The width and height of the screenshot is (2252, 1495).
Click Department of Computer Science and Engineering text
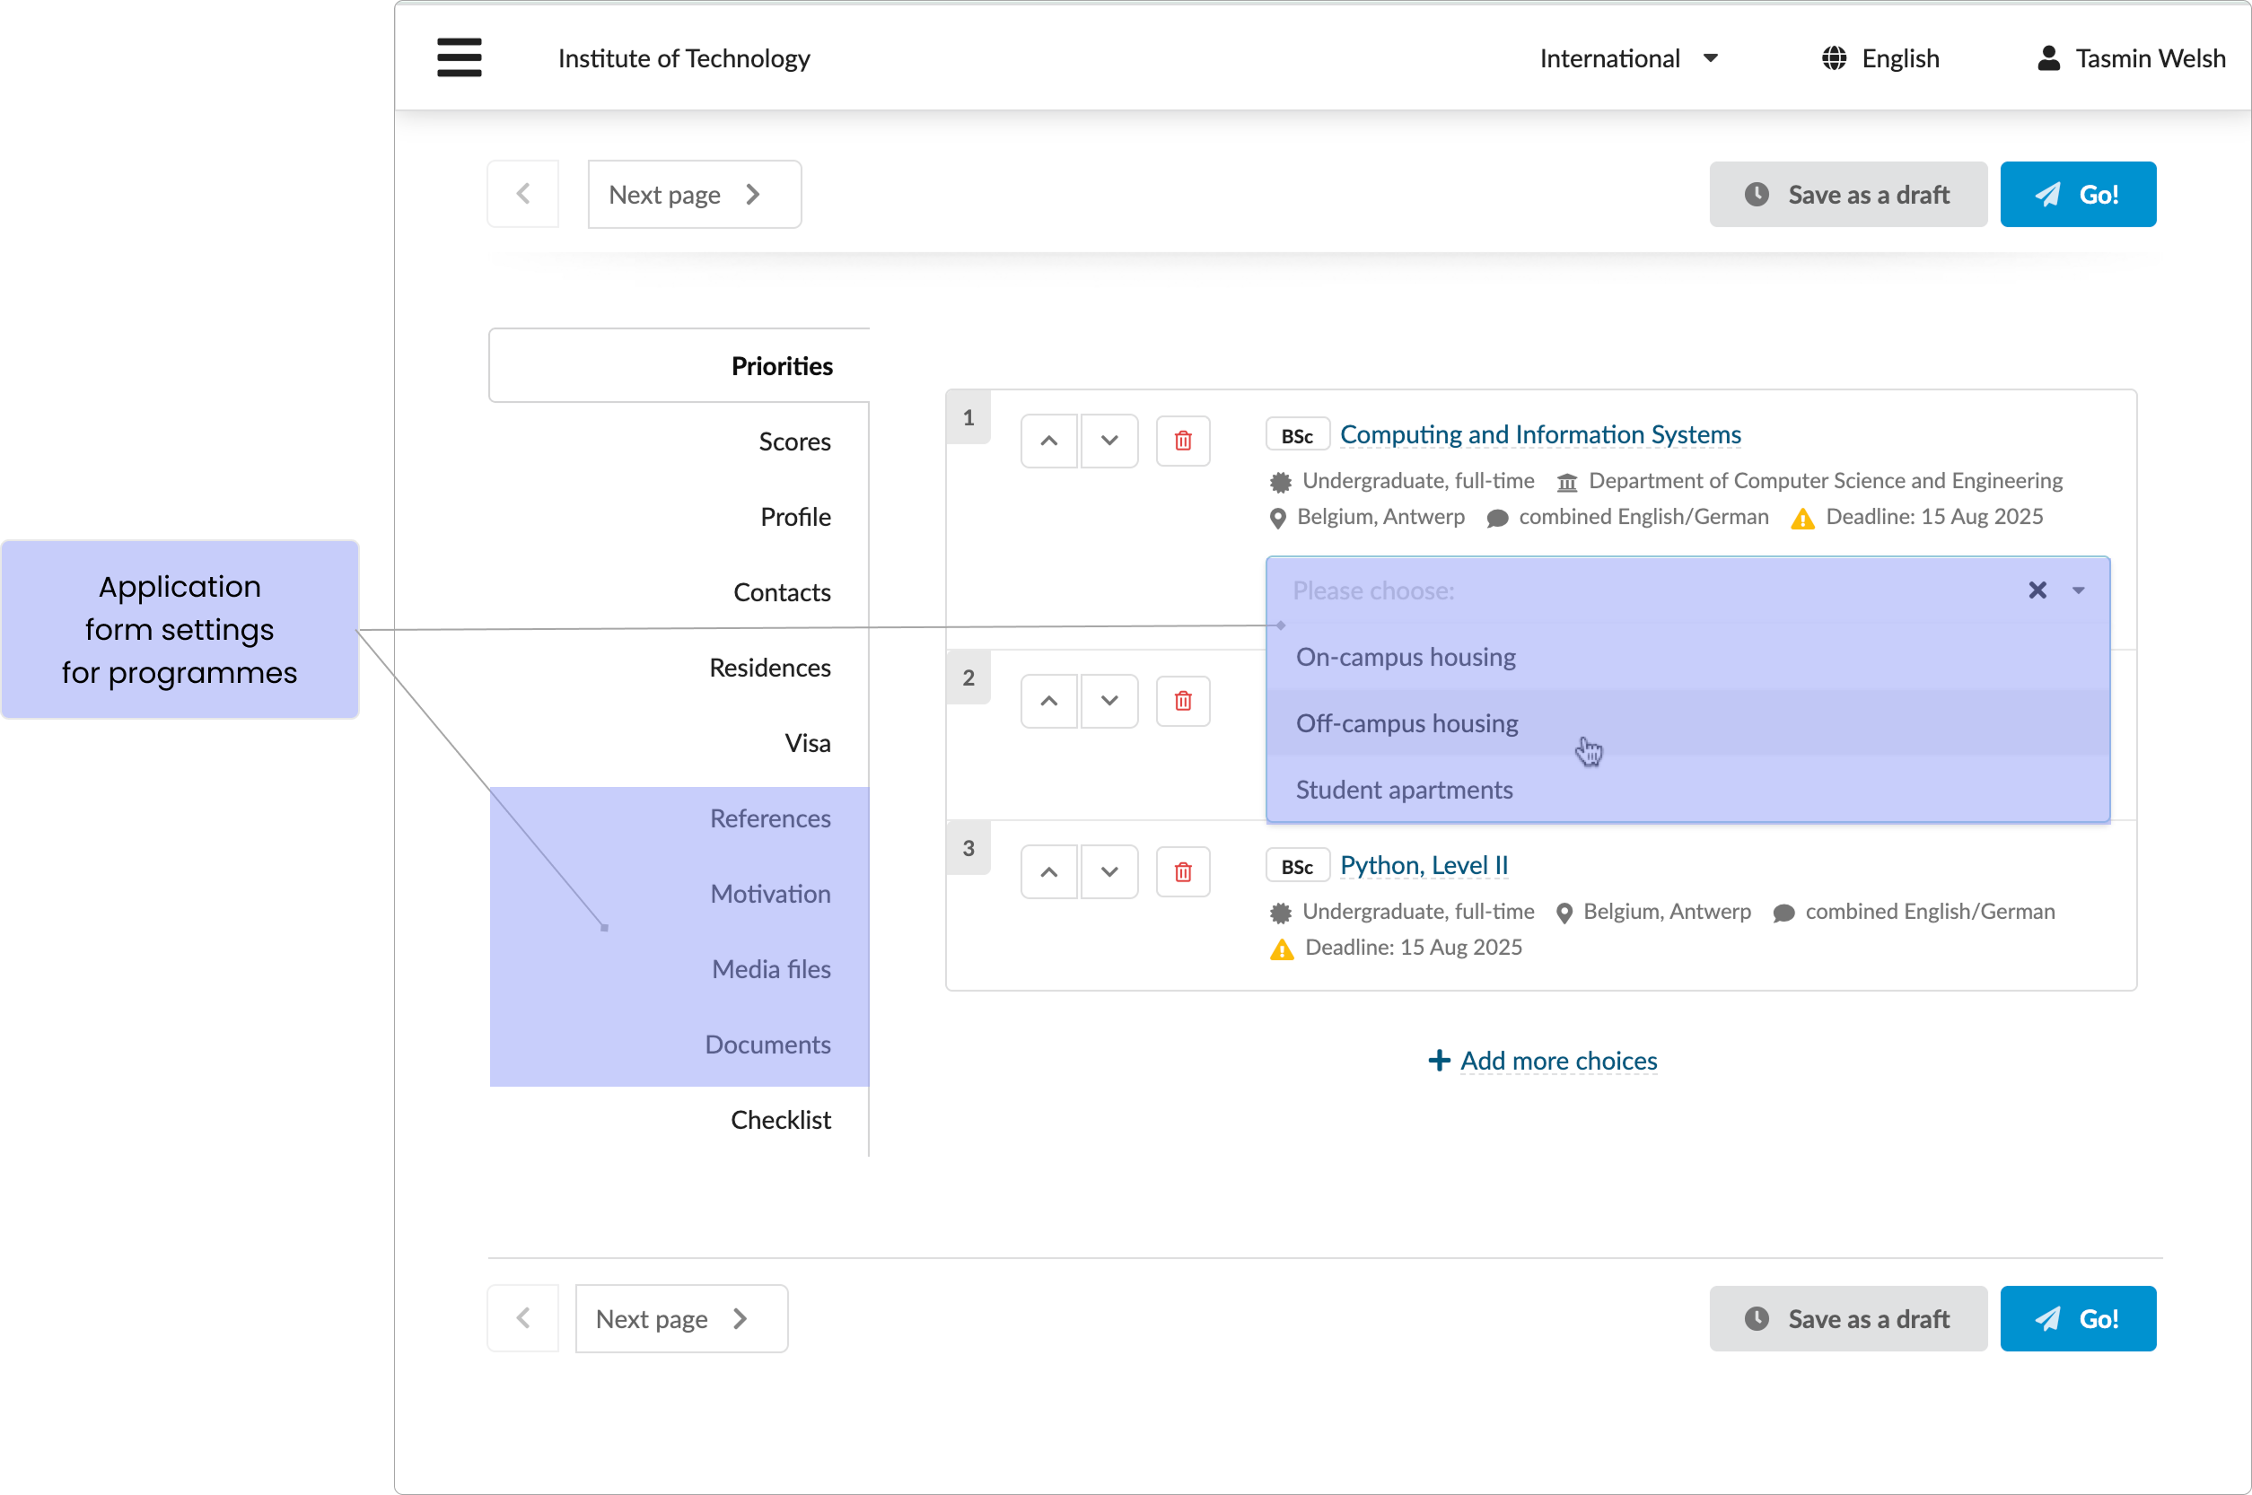point(1825,481)
